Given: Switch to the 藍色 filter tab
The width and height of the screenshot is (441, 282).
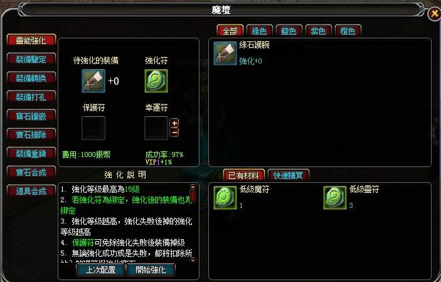Looking at the screenshot, I should 289,31.
